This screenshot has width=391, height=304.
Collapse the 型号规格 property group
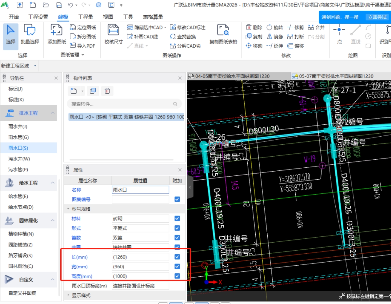[x=68, y=209]
